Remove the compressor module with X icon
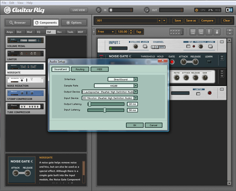This screenshot has height=191, width=236. click(222, 71)
